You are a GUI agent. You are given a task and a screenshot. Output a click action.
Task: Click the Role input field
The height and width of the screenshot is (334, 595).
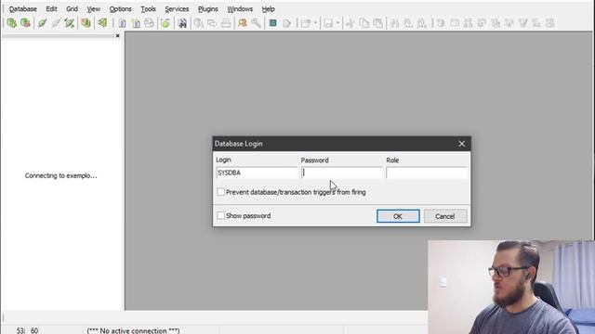(427, 173)
